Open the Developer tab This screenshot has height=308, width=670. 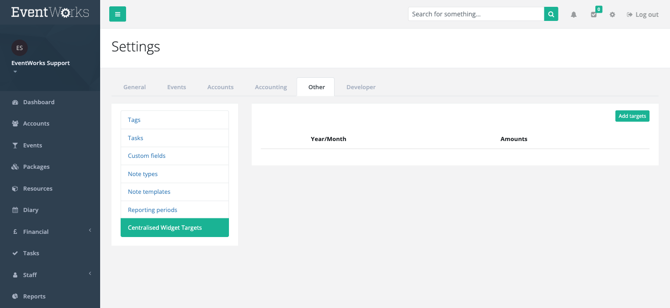click(361, 87)
